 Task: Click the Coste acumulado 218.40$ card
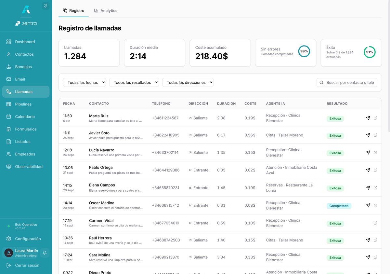point(220,53)
